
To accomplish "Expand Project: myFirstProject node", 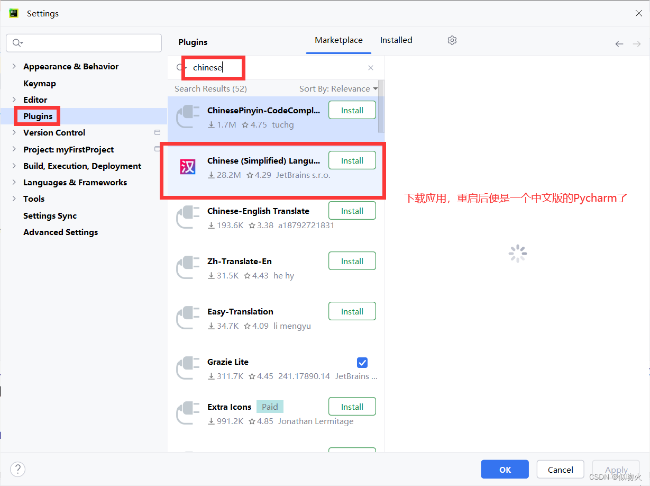I will (x=14, y=149).
